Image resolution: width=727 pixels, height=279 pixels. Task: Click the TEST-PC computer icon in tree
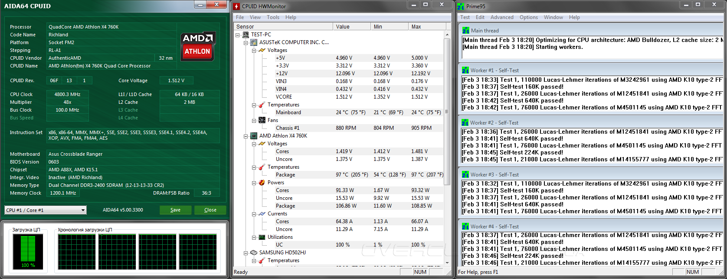point(246,35)
